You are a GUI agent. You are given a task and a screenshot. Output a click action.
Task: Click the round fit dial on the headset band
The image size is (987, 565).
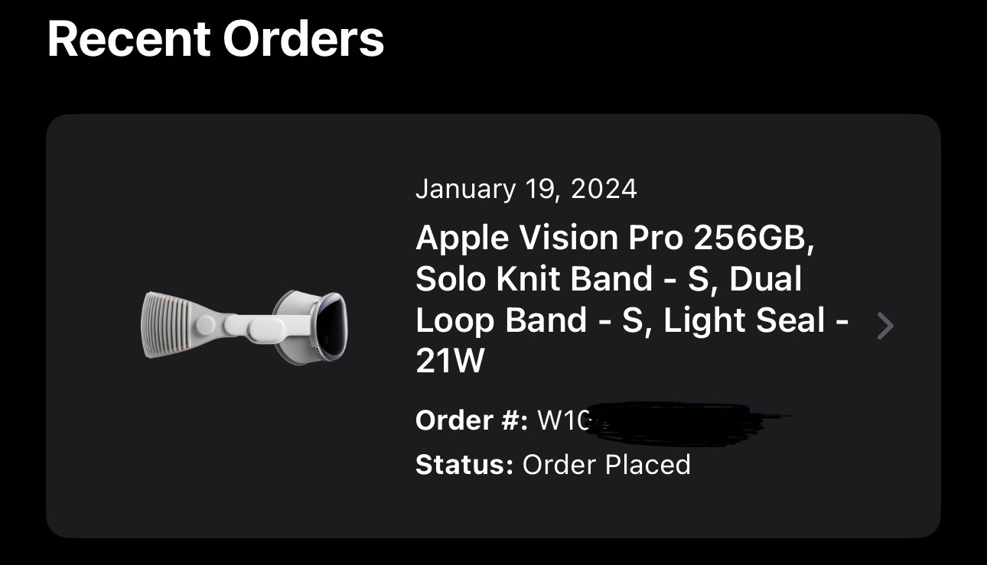(206, 325)
